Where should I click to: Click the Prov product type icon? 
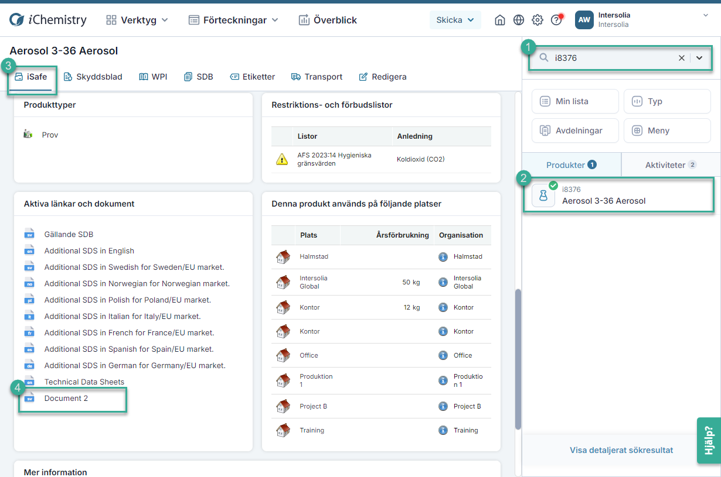click(x=28, y=135)
